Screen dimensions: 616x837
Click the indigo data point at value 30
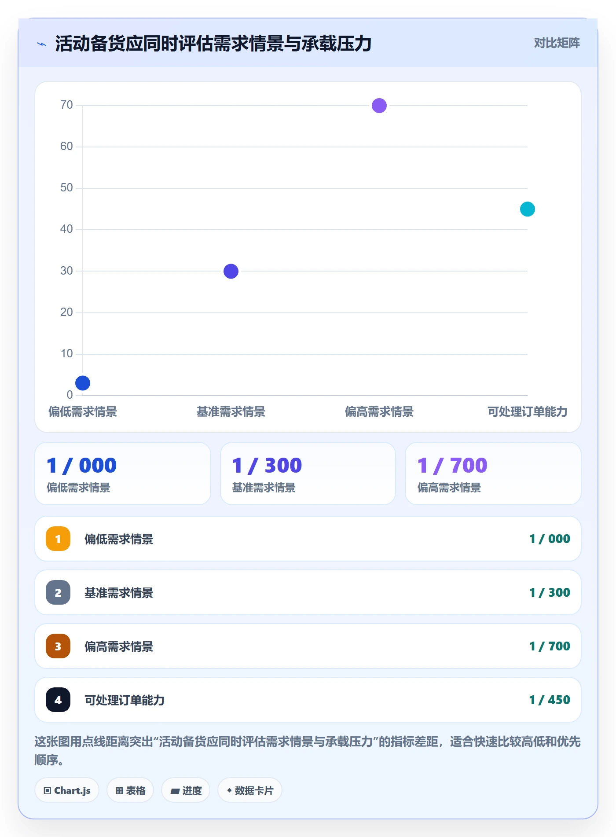pyautogui.click(x=231, y=271)
